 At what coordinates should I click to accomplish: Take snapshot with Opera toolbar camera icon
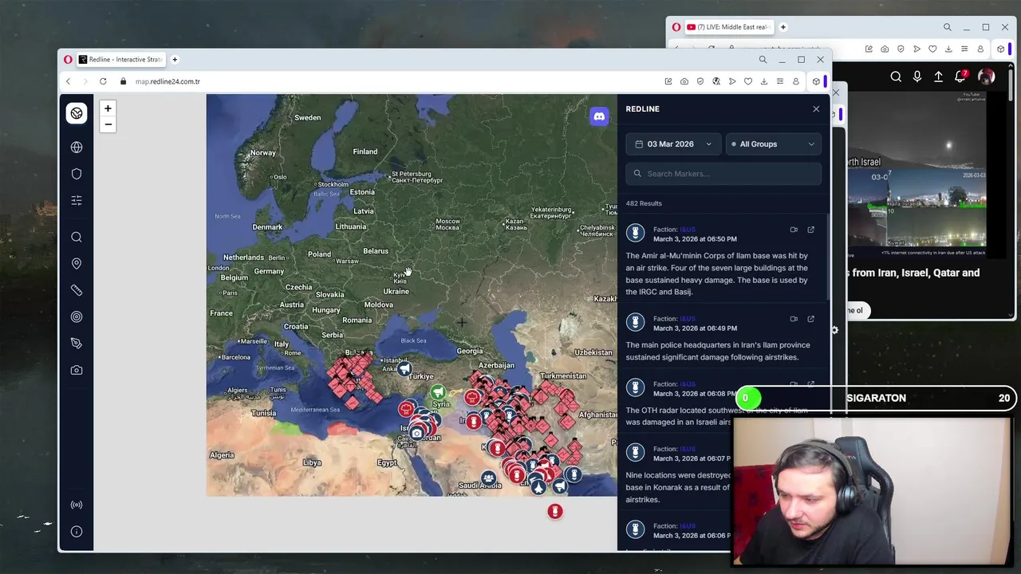[x=684, y=81]
